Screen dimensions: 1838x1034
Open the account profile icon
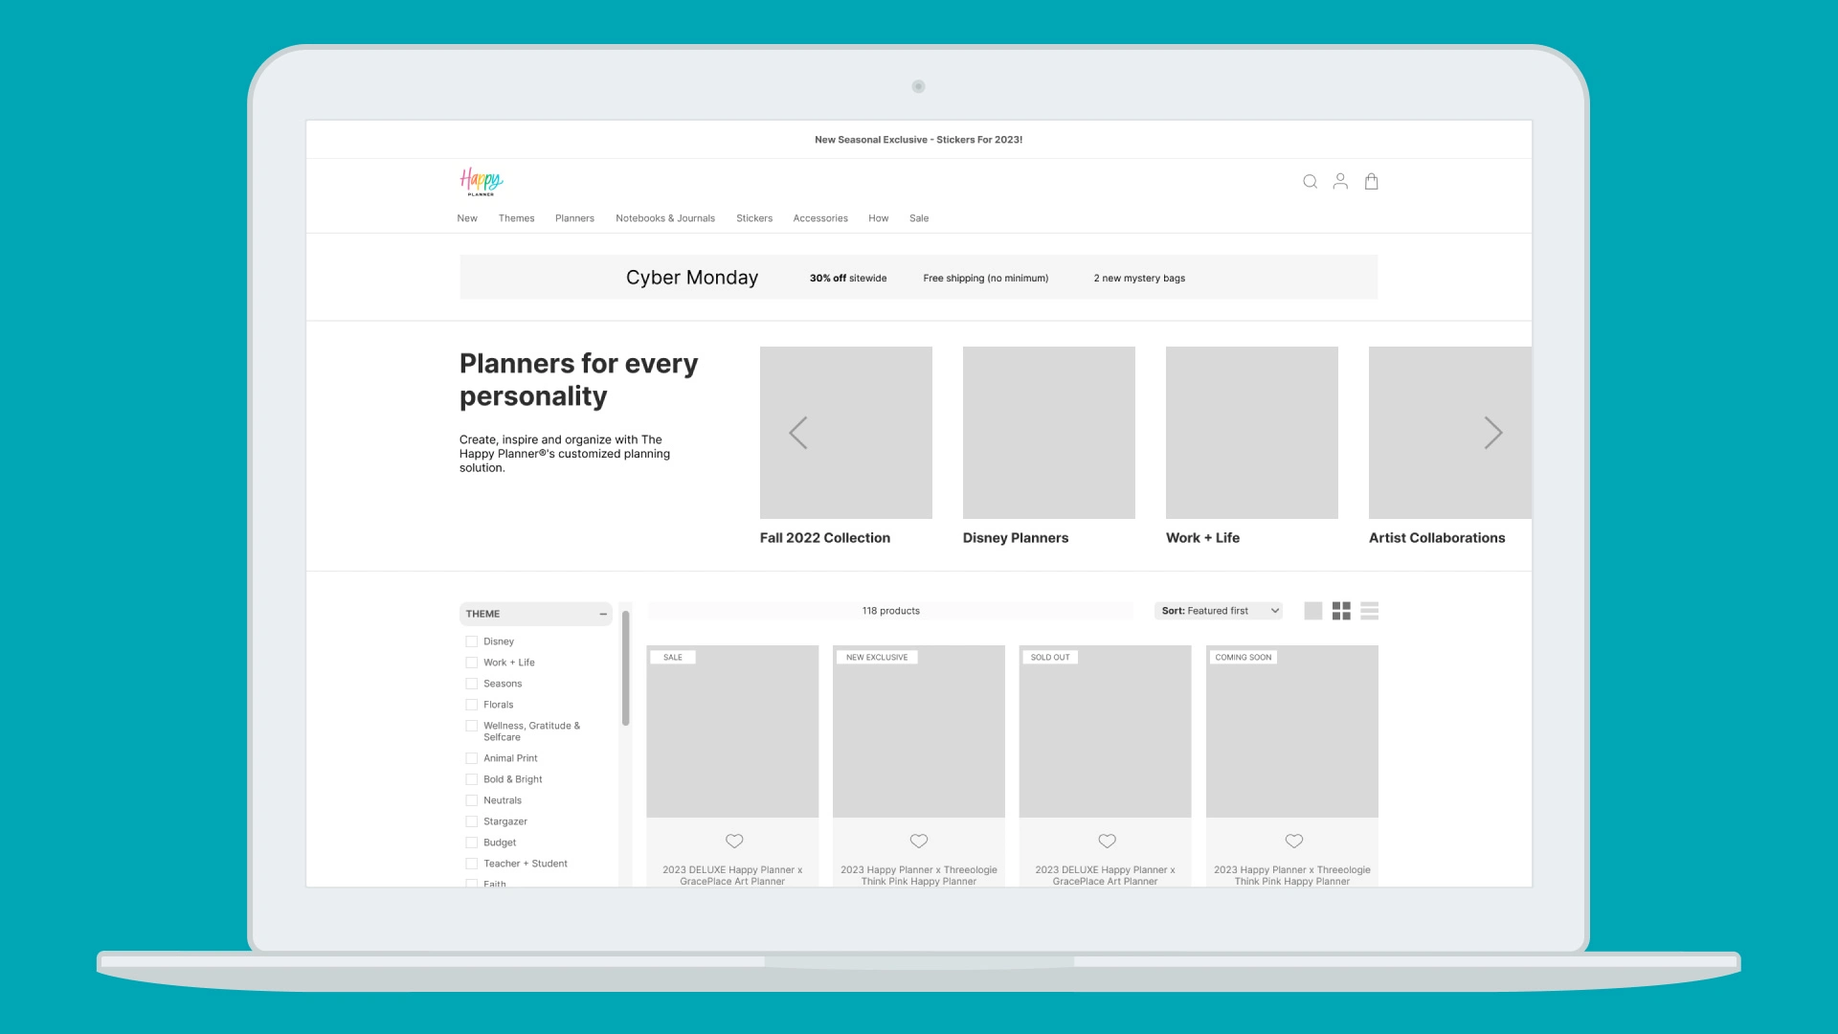click(1340, 181)
